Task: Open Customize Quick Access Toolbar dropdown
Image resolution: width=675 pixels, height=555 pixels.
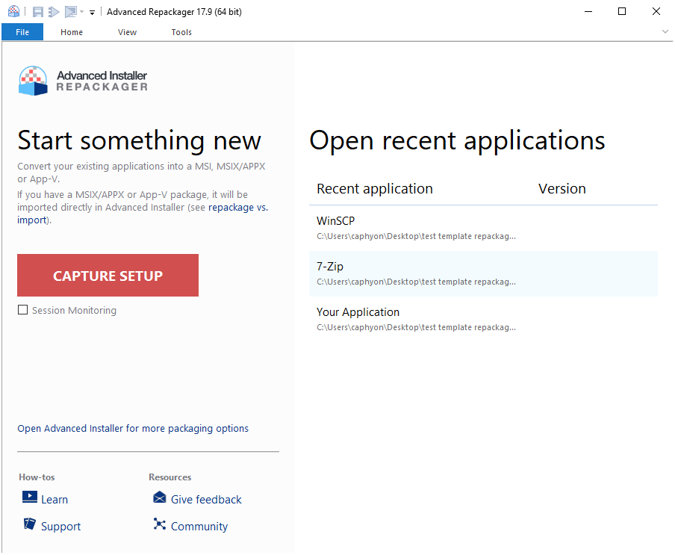Action: pos(92,13)
